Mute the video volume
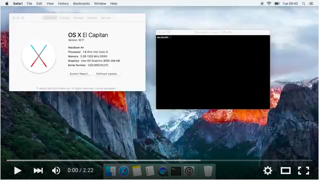The image size is (319, 180). tap(56, 171)
